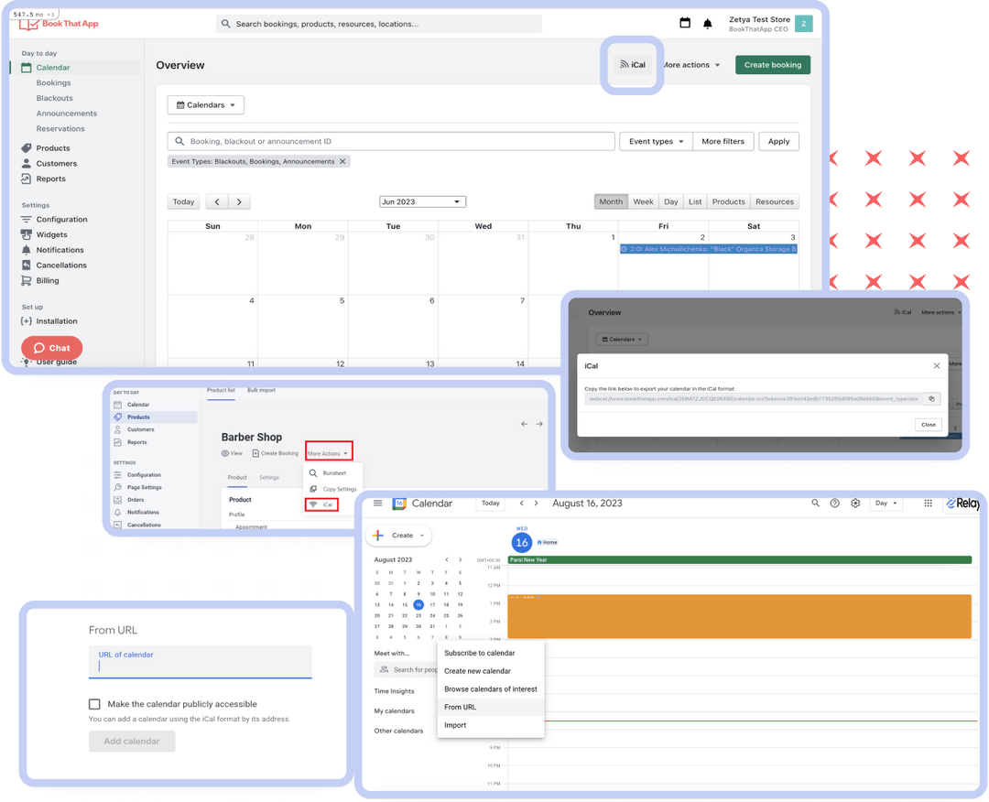This screenshot has height=802, width=989.
Task: Check Make the calendar publicly accessible
Action: [94, 704]
